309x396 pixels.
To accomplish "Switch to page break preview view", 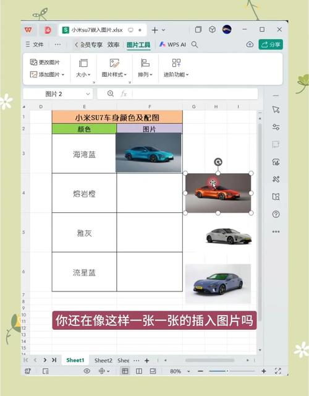I will [139, 371].
